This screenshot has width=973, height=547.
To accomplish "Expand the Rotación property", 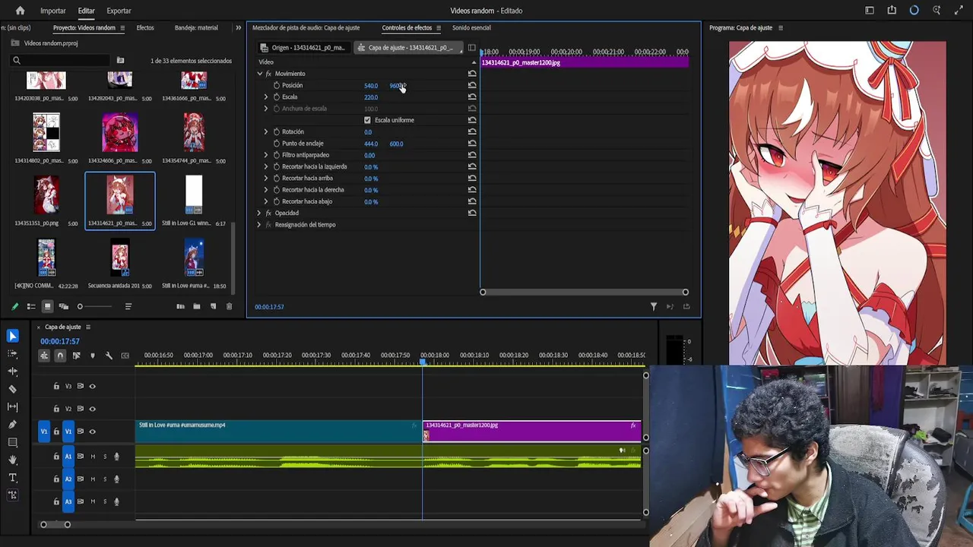I will (266, 131).
